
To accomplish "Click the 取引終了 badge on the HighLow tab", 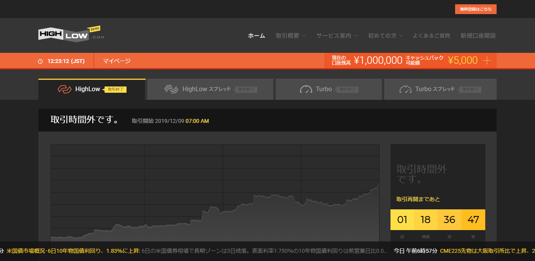I will click(x=115, y=89).
